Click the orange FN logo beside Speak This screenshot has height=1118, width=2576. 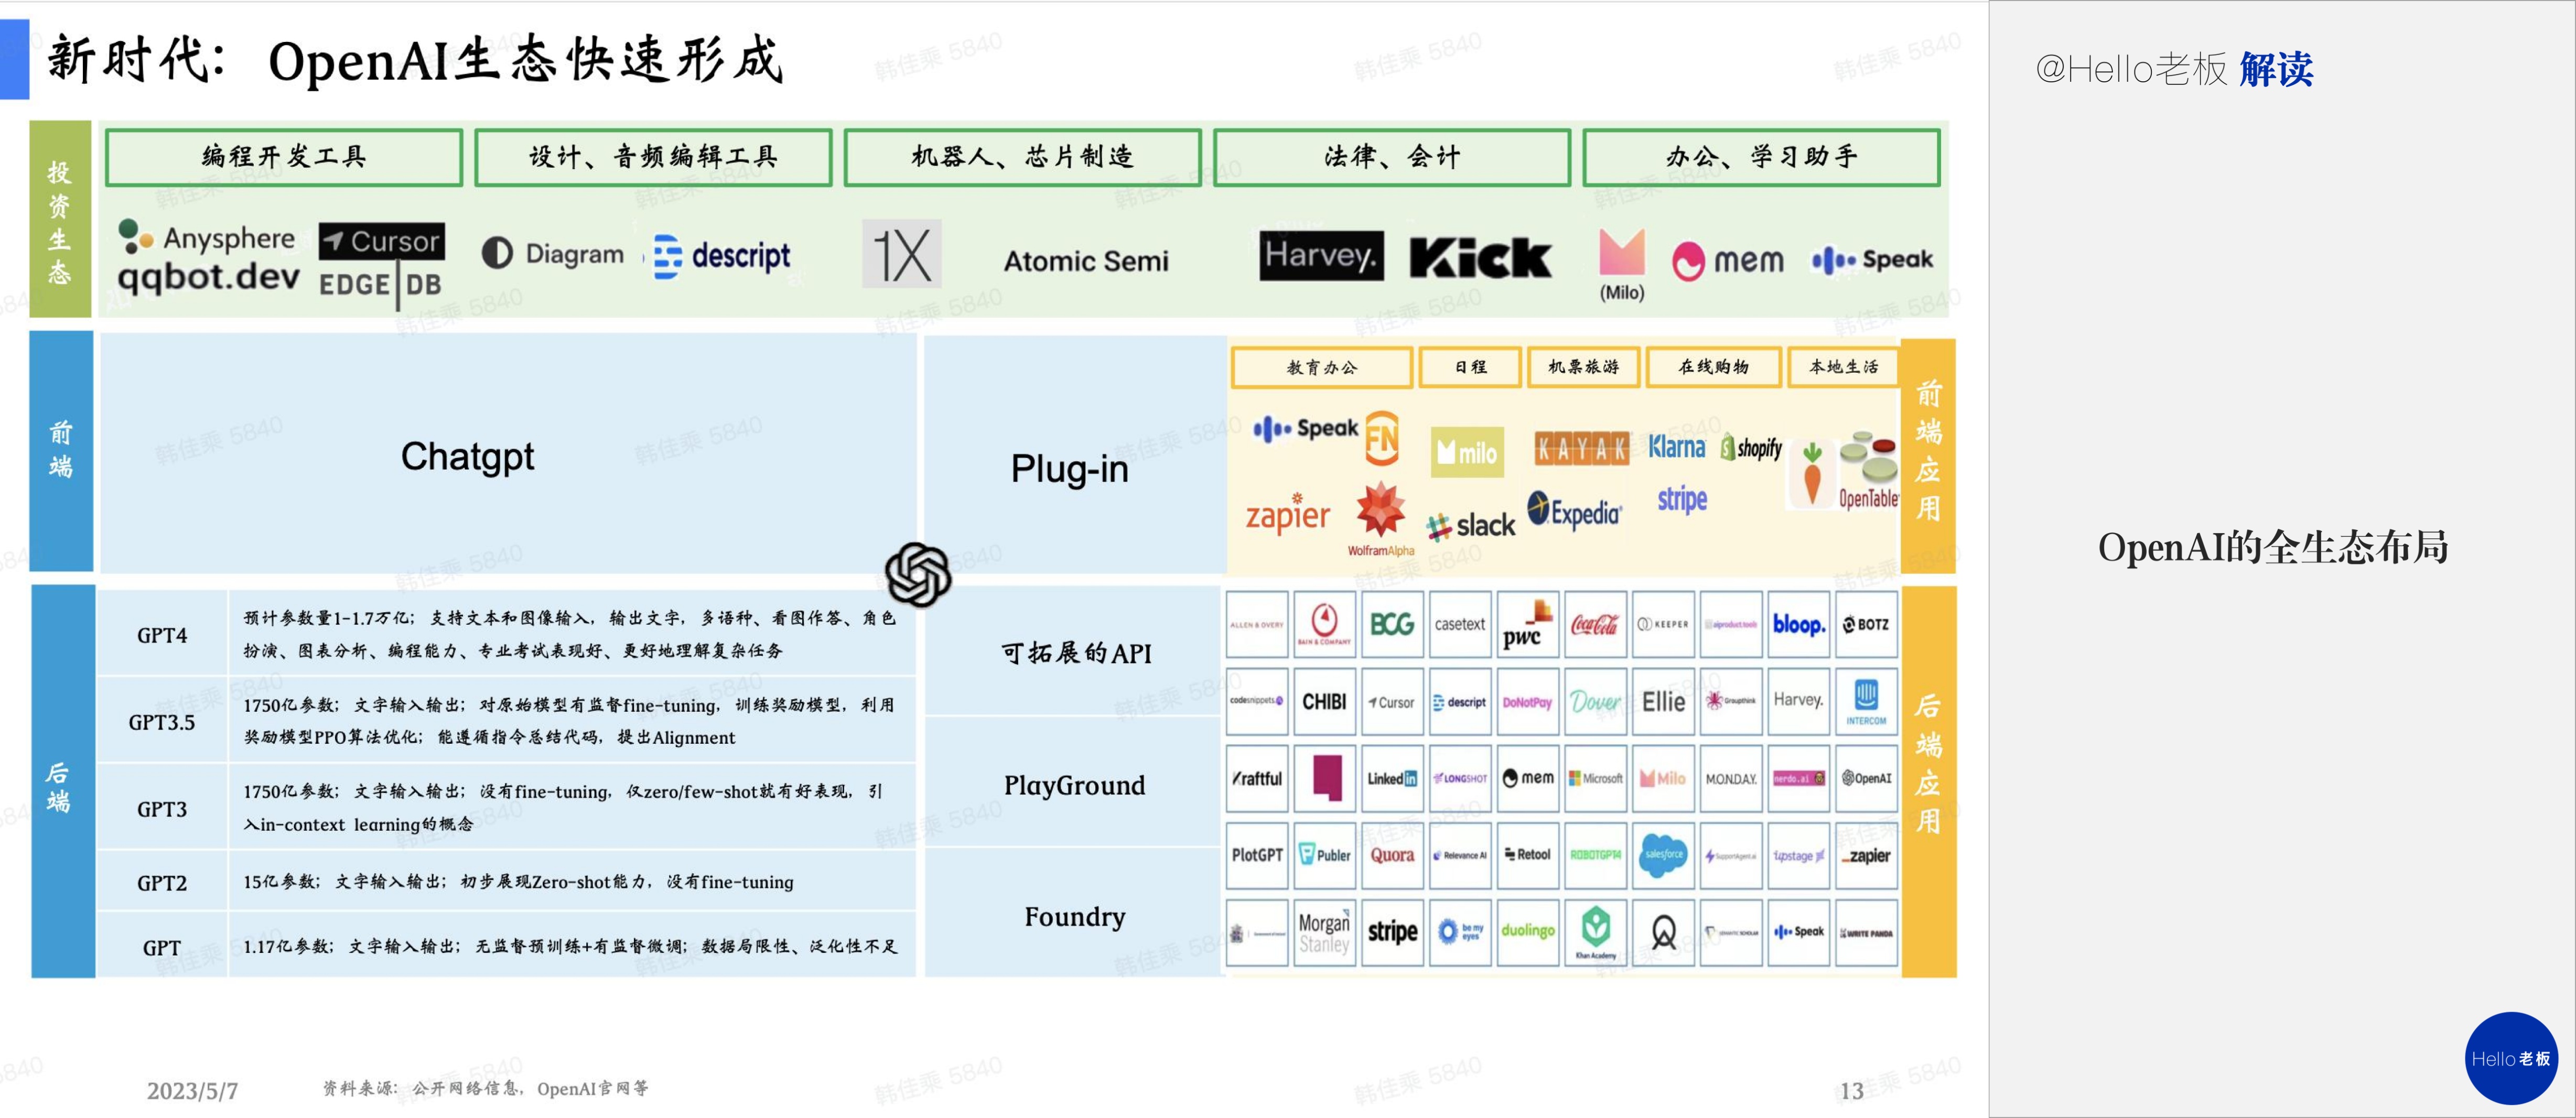click(1382, 438)
